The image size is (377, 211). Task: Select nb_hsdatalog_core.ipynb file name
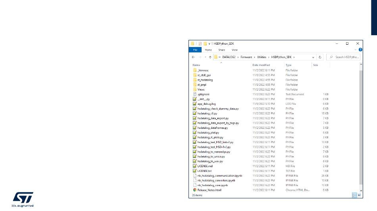pyautogui.click(x=213, y=185)
